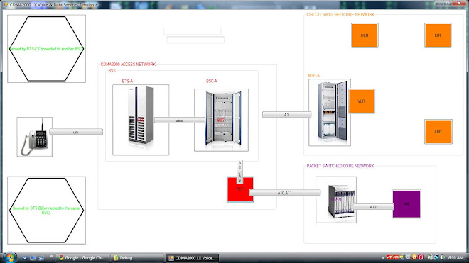This screenshot has height=263, width=469.
Task: Click the orange AUC block
Action: pyautogui.click(x=438, y=132)
